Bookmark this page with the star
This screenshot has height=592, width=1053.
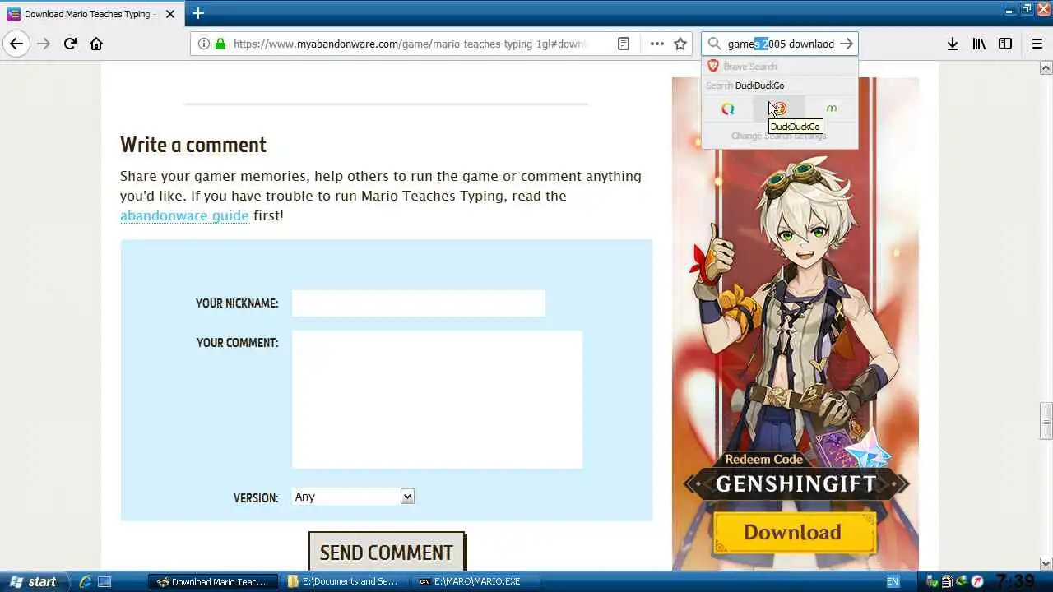[680, 44]
